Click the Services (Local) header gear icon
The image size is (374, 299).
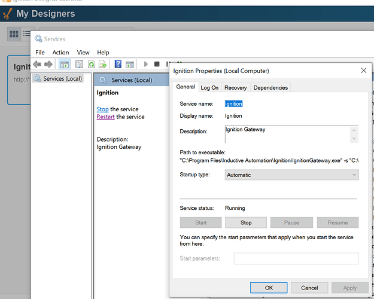click(x=103, y=80)
